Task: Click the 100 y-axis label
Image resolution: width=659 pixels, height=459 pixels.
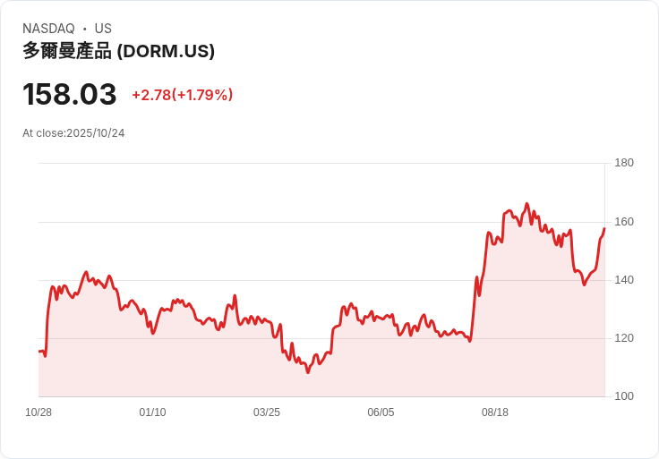Action: [624, 396]
